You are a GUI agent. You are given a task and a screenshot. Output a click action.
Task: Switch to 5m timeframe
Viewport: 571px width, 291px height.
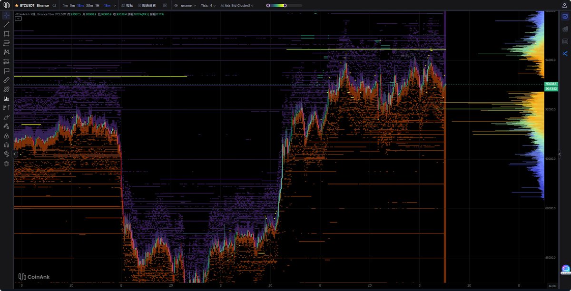[x=72, y=5]
